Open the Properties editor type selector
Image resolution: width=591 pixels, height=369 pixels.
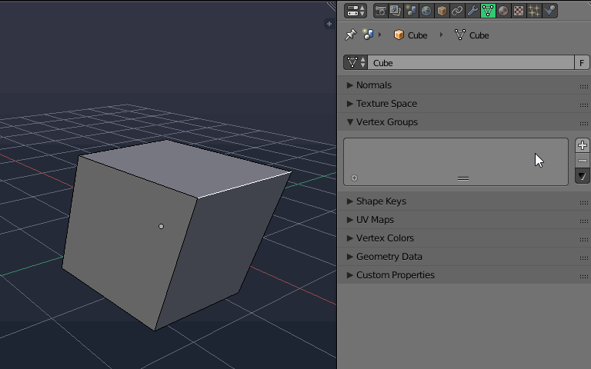click(x=355, y=11)
